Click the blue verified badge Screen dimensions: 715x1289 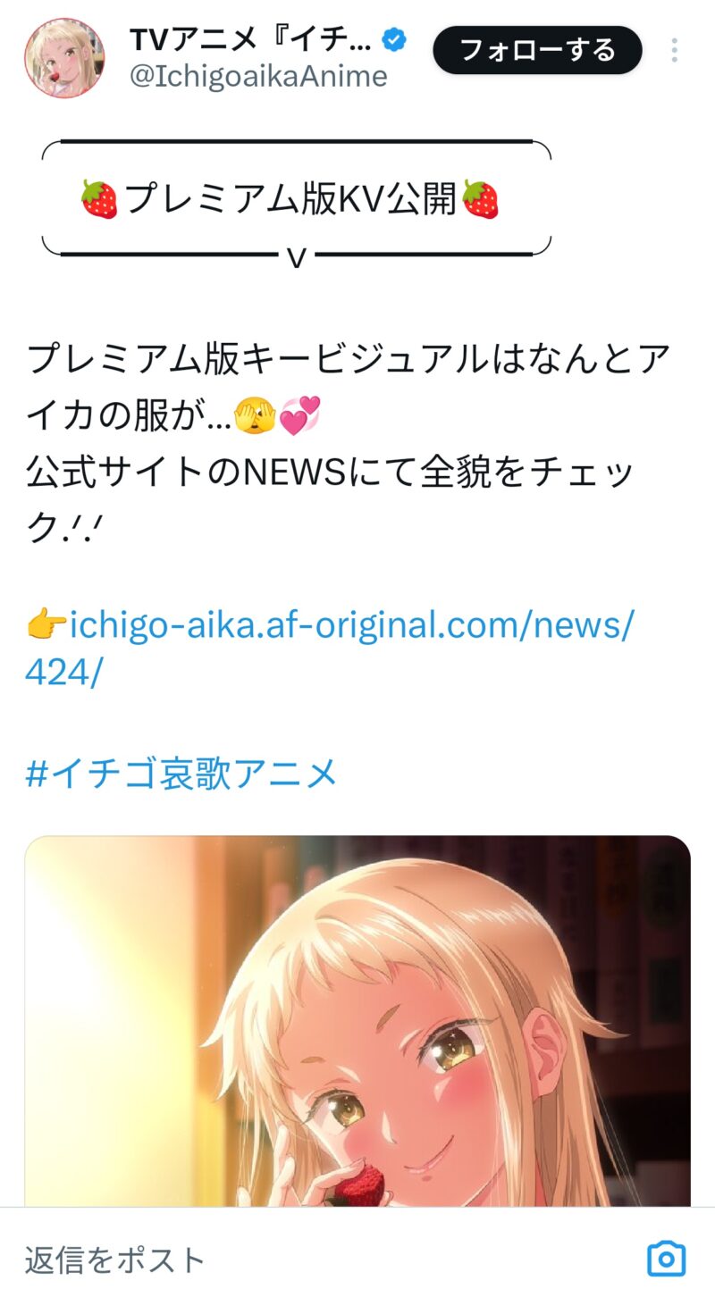[395, 39]
